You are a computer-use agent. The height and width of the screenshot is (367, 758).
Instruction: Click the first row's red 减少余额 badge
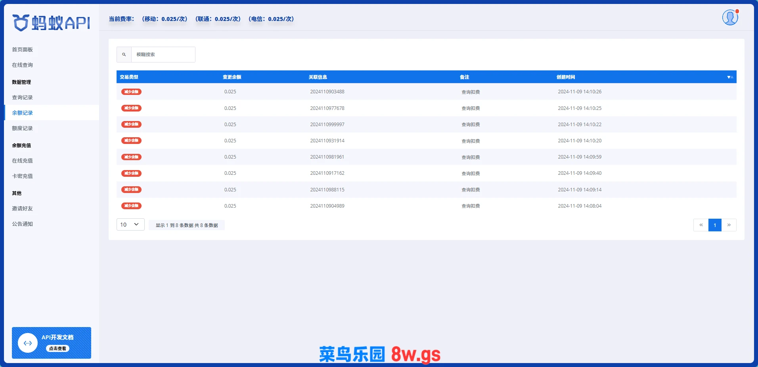click(x=131, y=92)
